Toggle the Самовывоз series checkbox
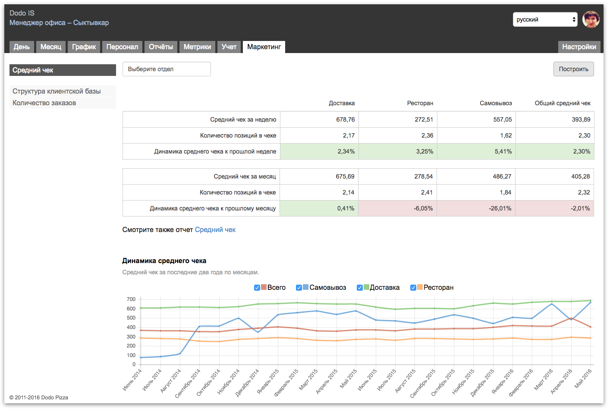The height and width of the screenshot is (411, 610). pos(299,288)
